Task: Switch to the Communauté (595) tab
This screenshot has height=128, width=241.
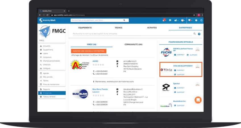Action: (x=133, y=45)
